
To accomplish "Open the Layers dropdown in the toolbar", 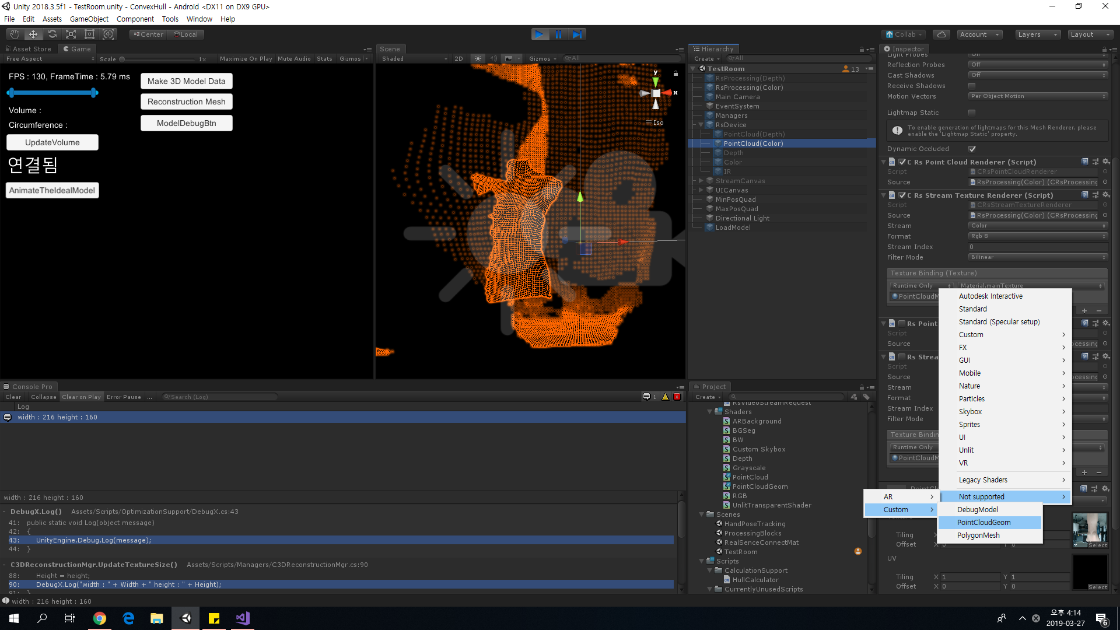I will pos(1037,34).
